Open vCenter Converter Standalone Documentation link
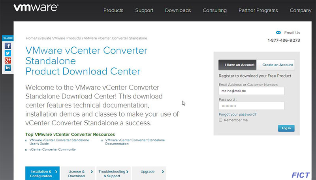316x180 pixels. 135,142
